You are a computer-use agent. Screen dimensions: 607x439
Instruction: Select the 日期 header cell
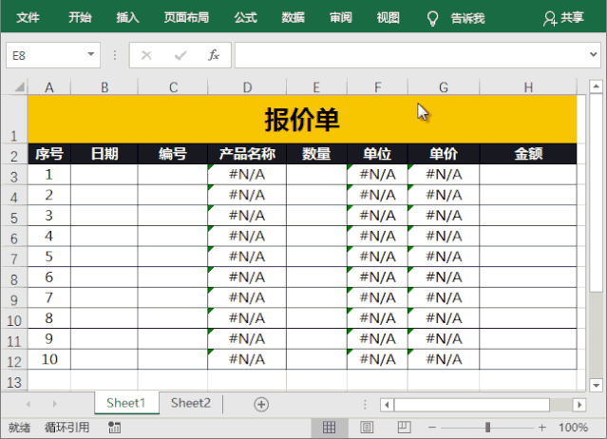click(104, 154)
